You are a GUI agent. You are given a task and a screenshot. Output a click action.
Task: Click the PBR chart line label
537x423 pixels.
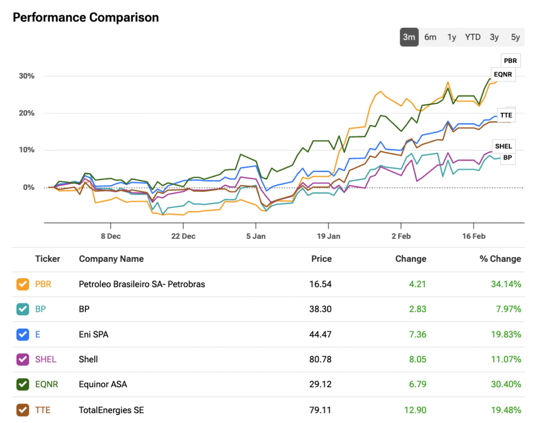pyautogui.click(x=510, y=61)
